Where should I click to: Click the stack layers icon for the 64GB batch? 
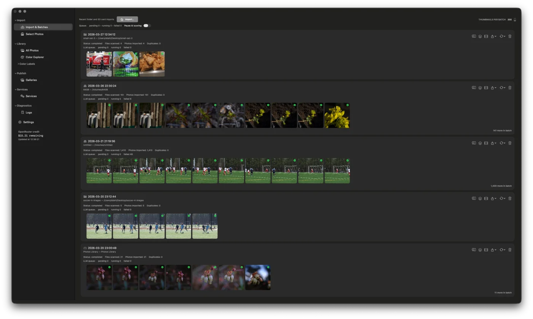(x=480, y=88)
